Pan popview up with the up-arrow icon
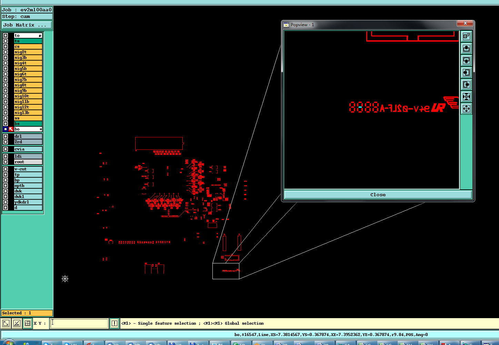 tap(466, 48)
